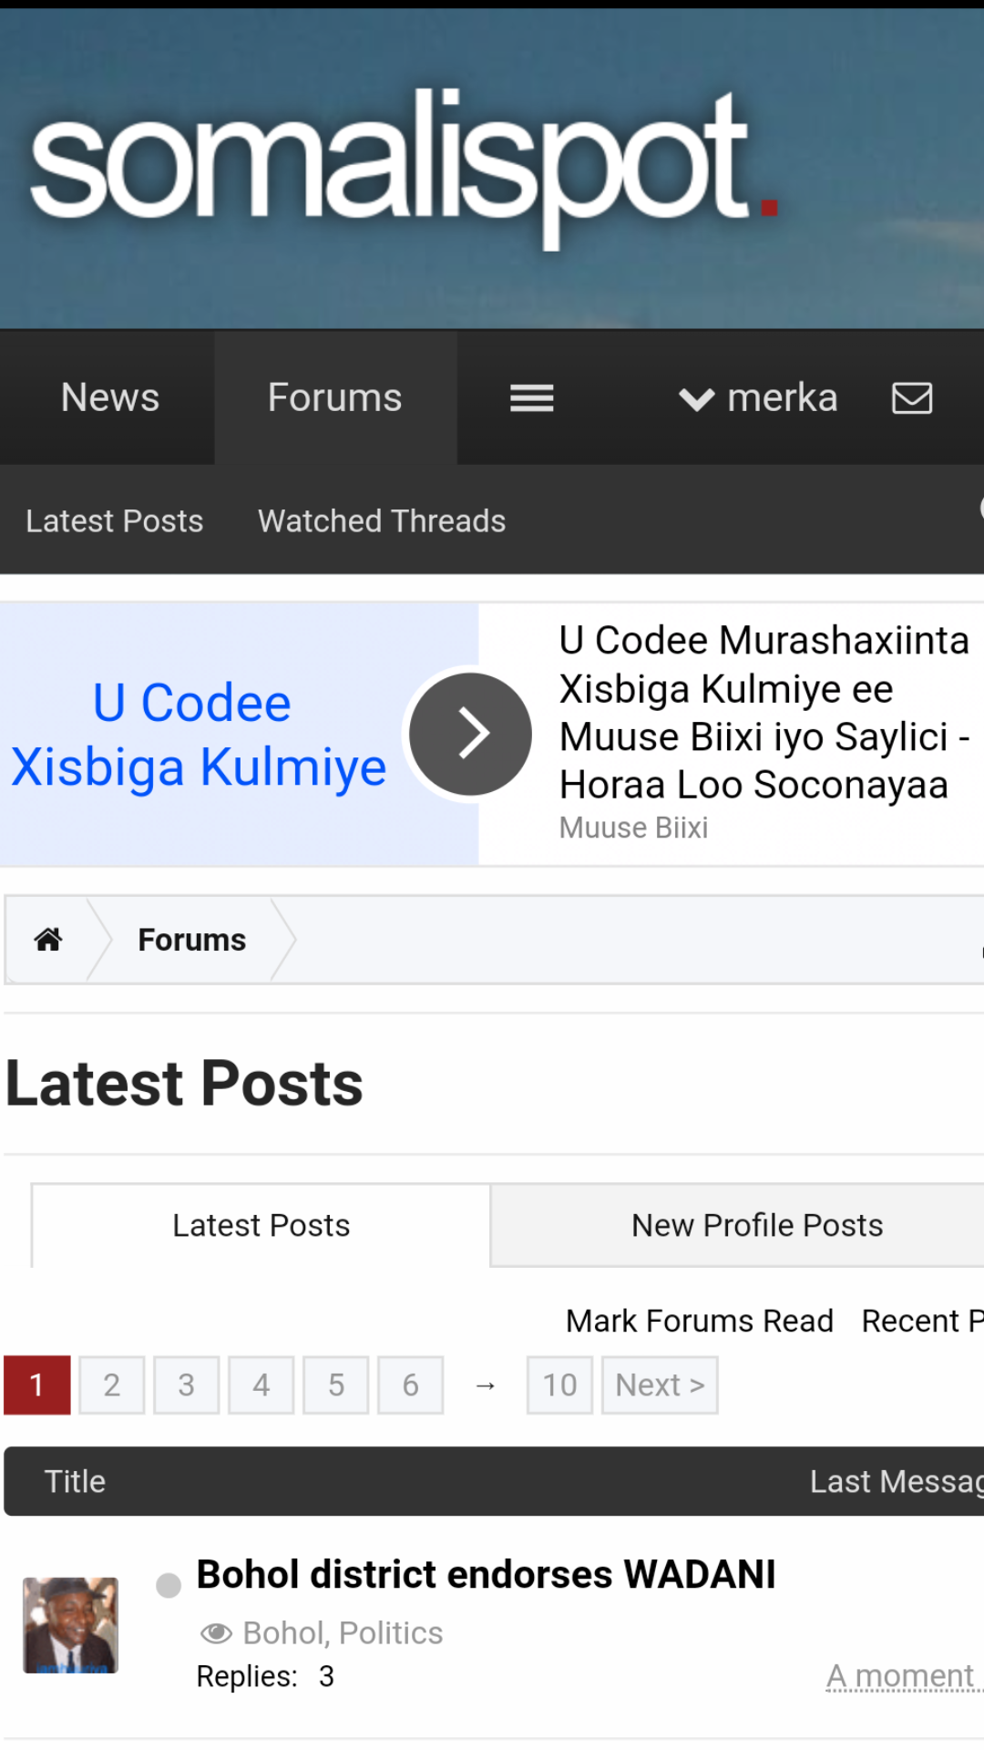The width and height of the screenshot is (984, 1750).
Task: Open the U Codee Xisbiga Kulmiye ad link
Action: [x=199, y=735]
